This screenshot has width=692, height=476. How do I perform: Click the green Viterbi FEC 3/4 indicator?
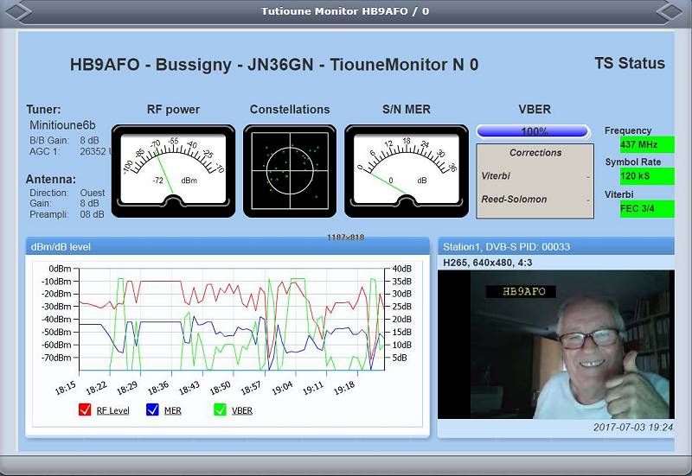646,209
